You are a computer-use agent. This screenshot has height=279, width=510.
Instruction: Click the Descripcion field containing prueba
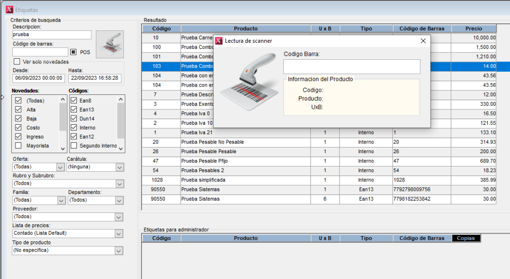[x=52, y=35]
